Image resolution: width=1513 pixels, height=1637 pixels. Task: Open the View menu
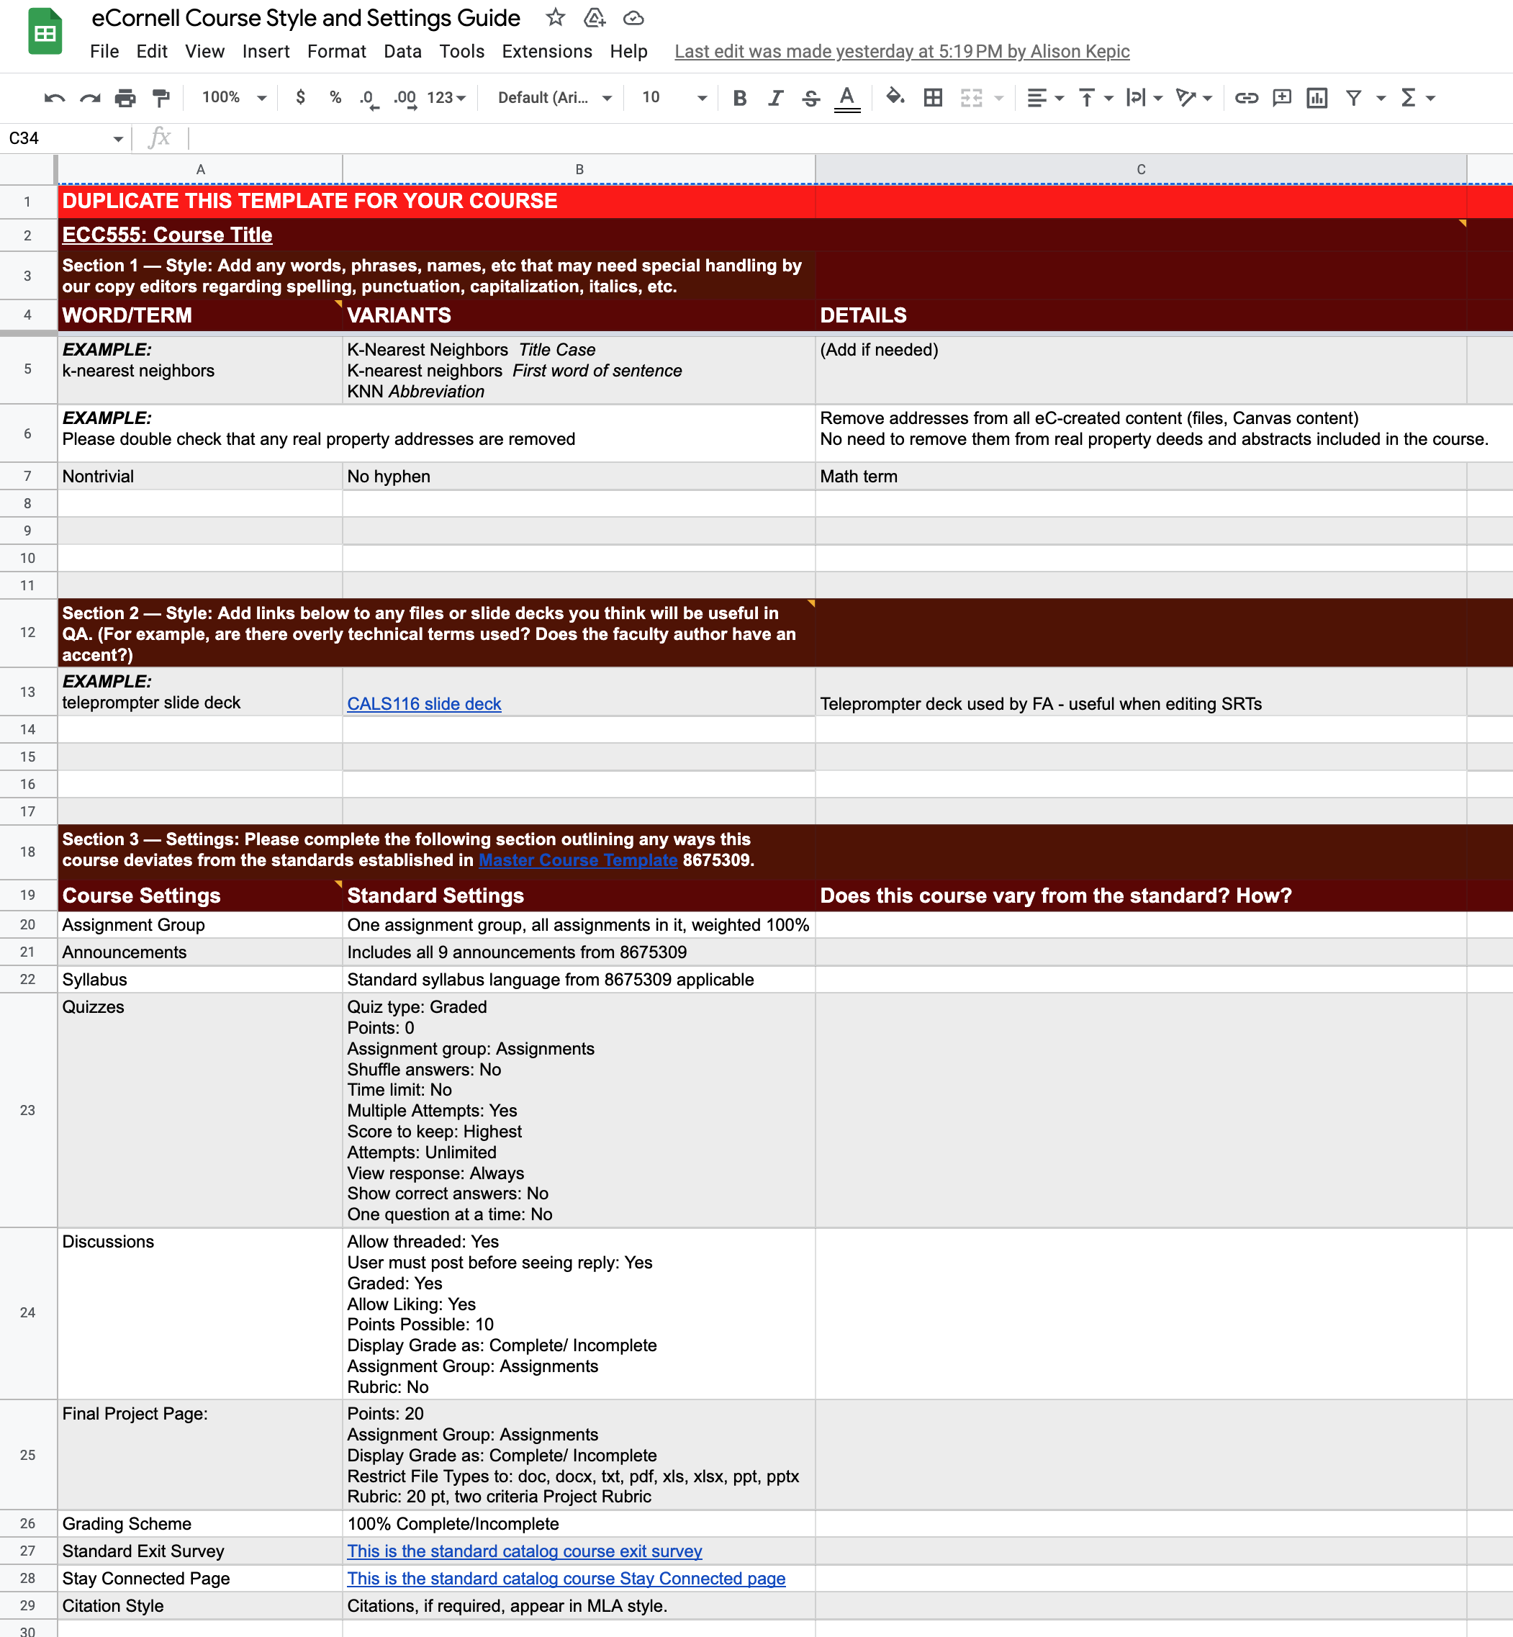[204, 52]
